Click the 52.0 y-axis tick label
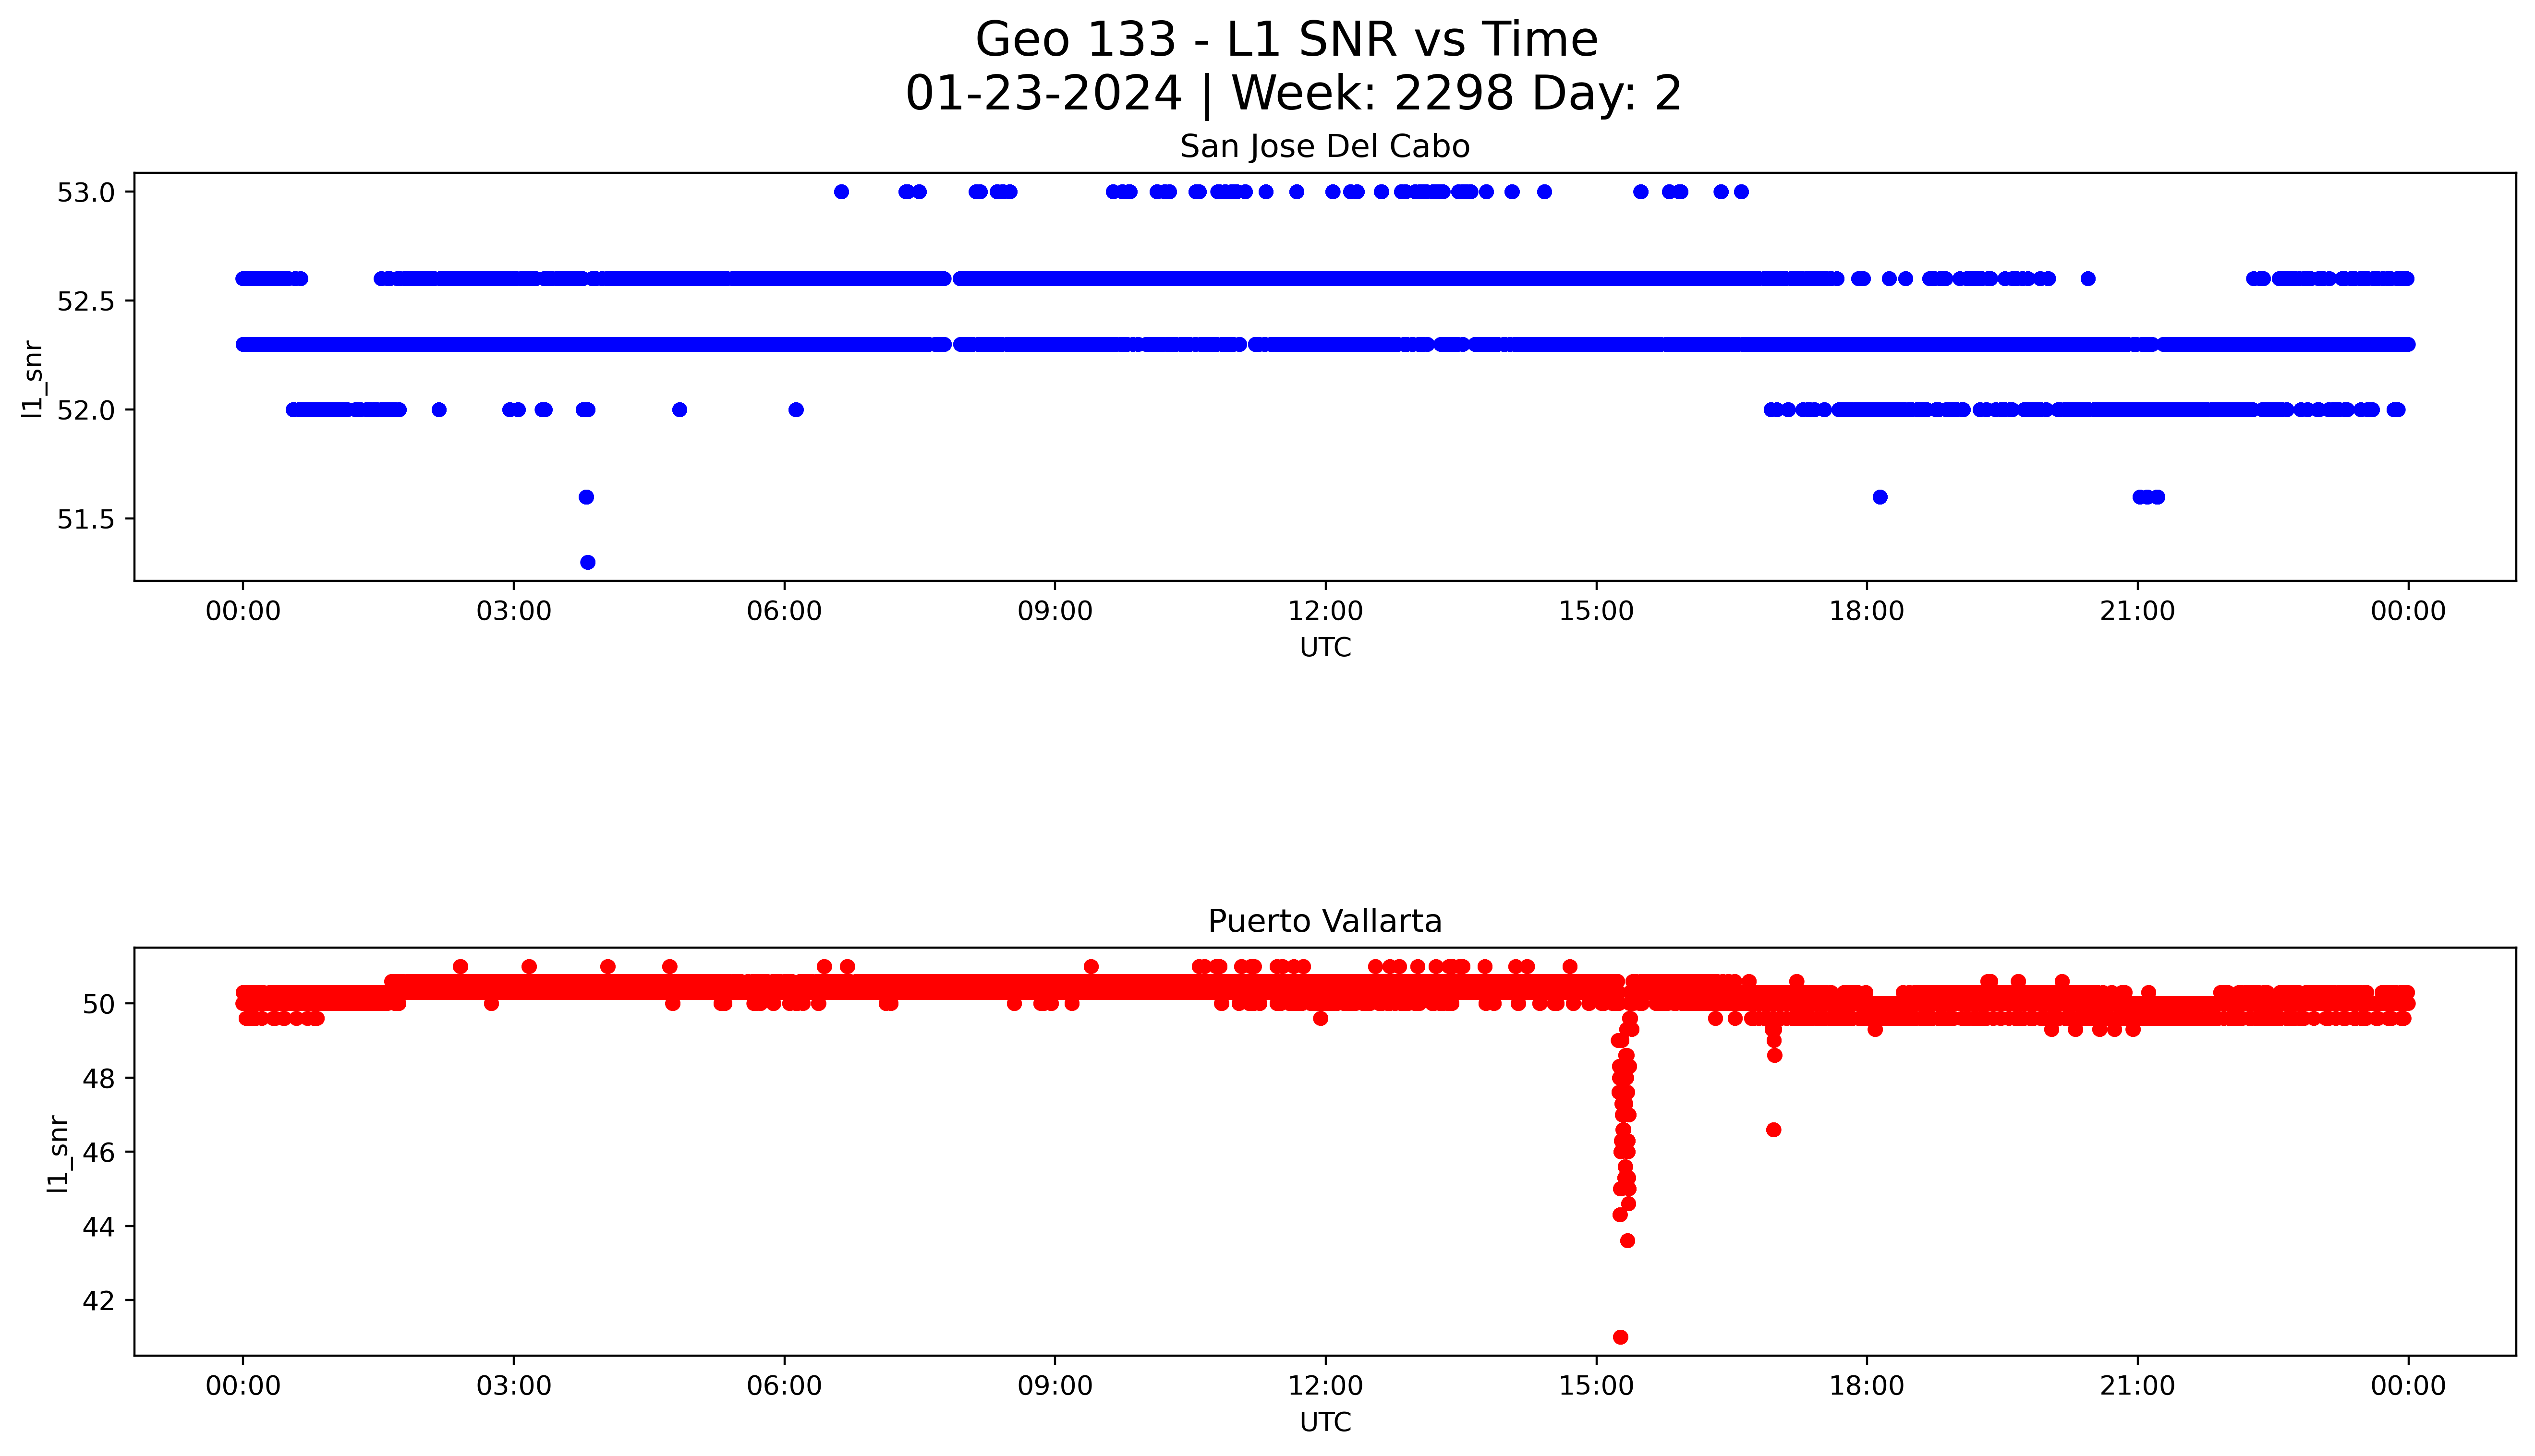 (87, 410)
